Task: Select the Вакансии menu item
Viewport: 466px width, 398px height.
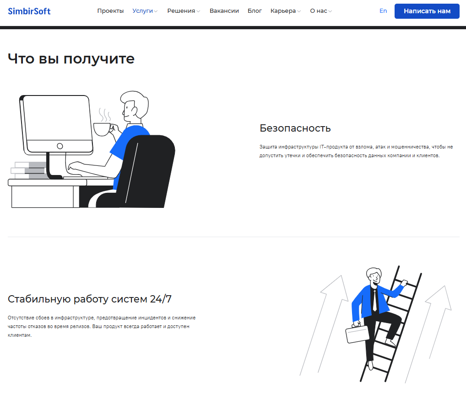Action: [x=224, y=11]
